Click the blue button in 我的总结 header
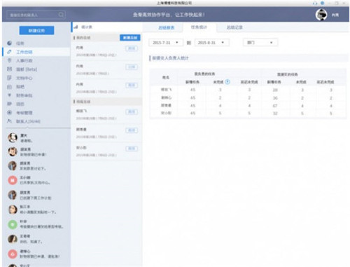 pos(130,38)
